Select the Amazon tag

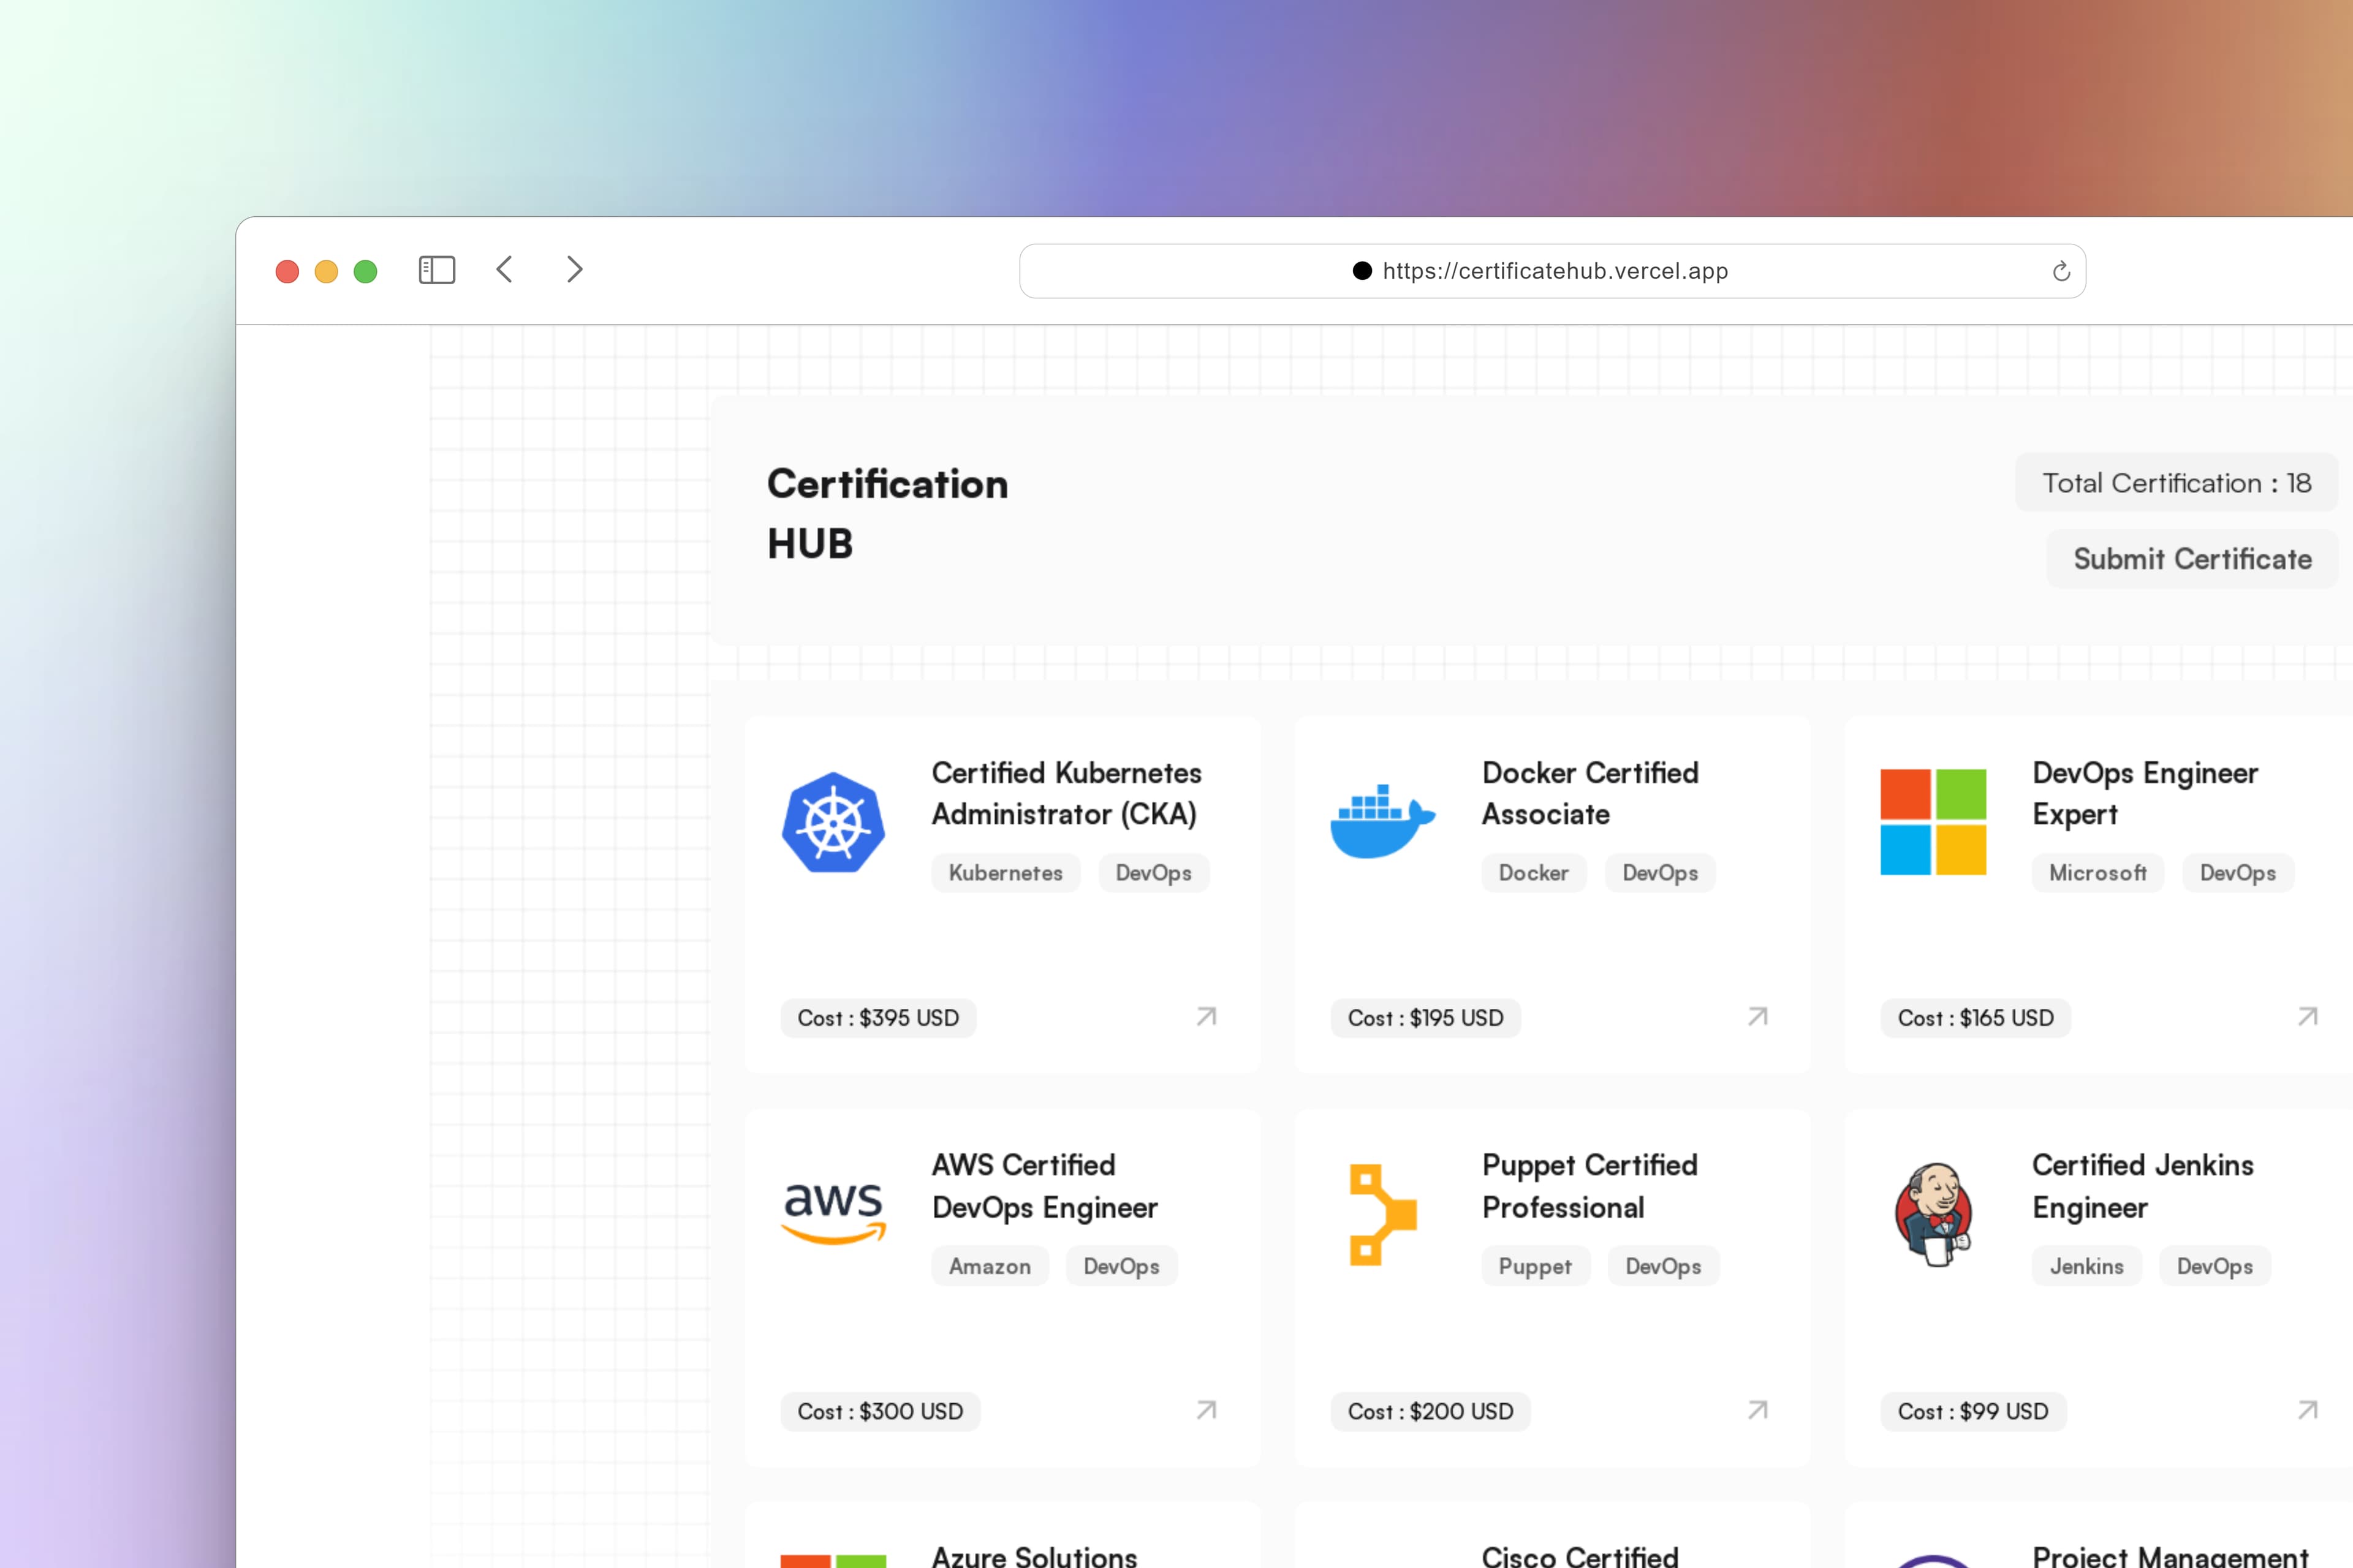click(x=990, y=1266)
